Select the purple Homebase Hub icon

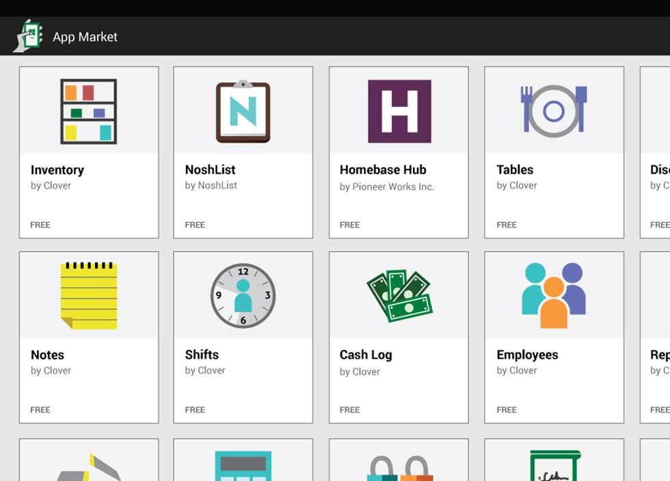(399, 111)
